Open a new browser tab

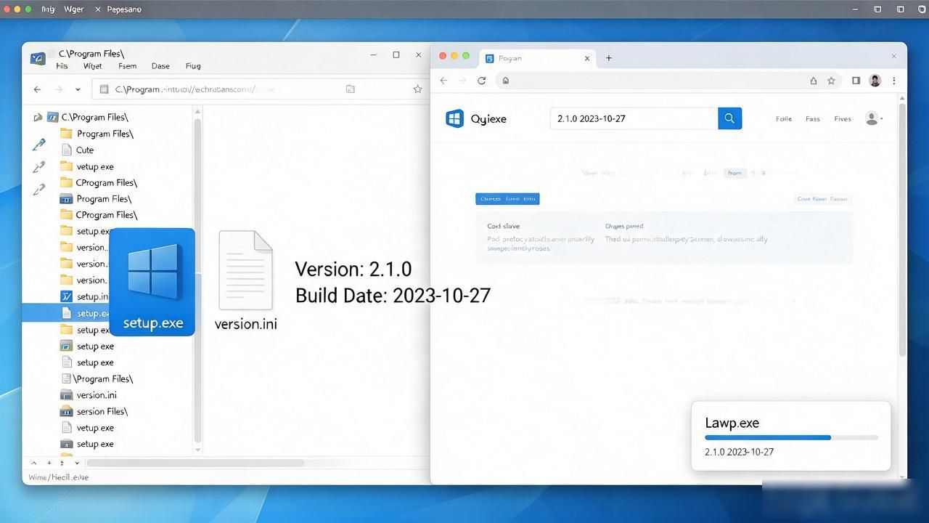[609, 58]
